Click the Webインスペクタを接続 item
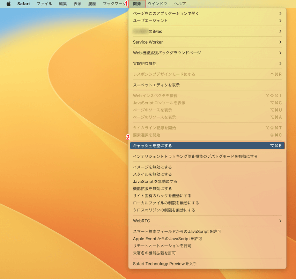 207,96
